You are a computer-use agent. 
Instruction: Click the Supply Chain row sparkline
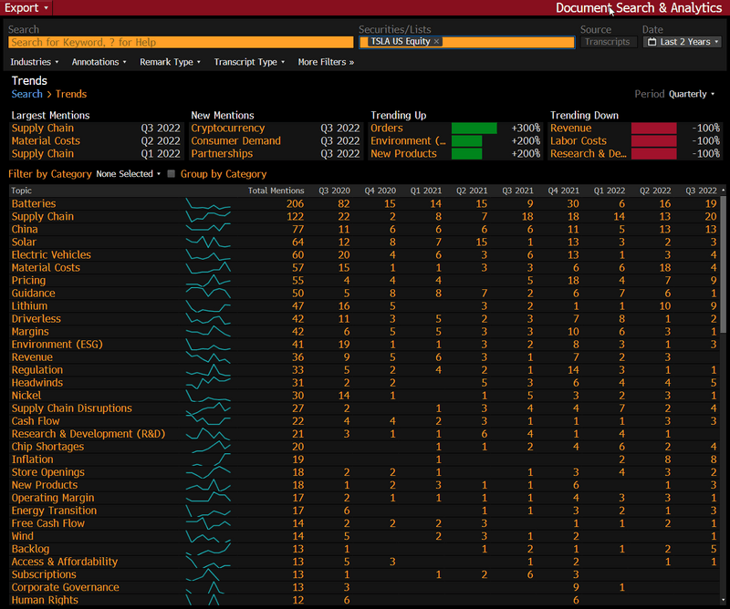(208, 217)
